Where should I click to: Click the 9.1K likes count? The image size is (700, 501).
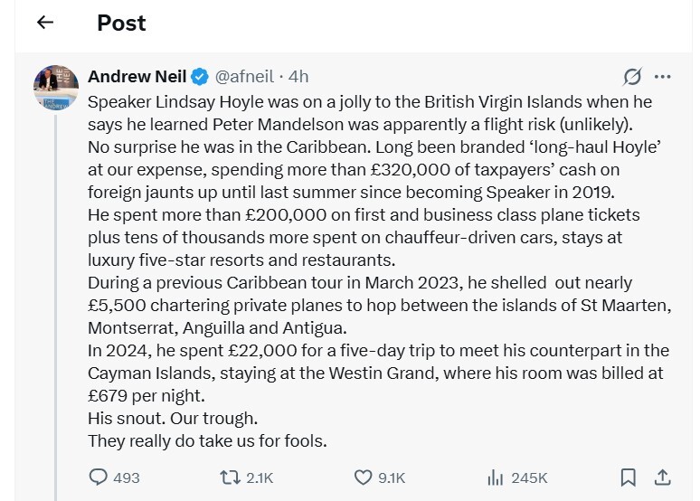click(392, 477)
